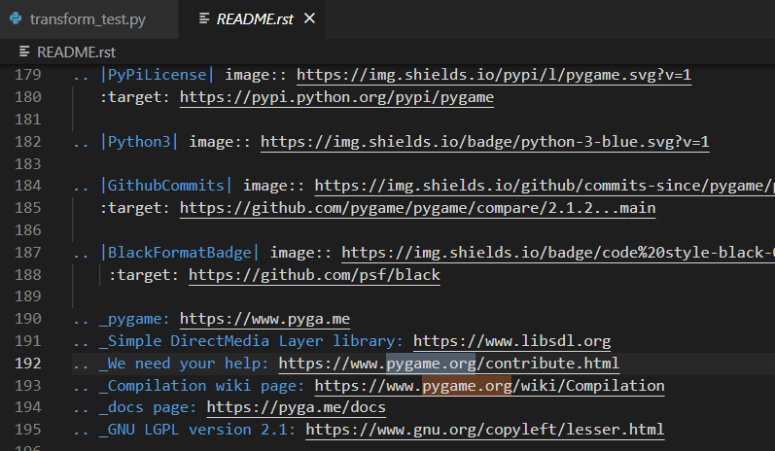Click the |PyPiLicense| substitution text
775x451 pixels.
point(158,75)
